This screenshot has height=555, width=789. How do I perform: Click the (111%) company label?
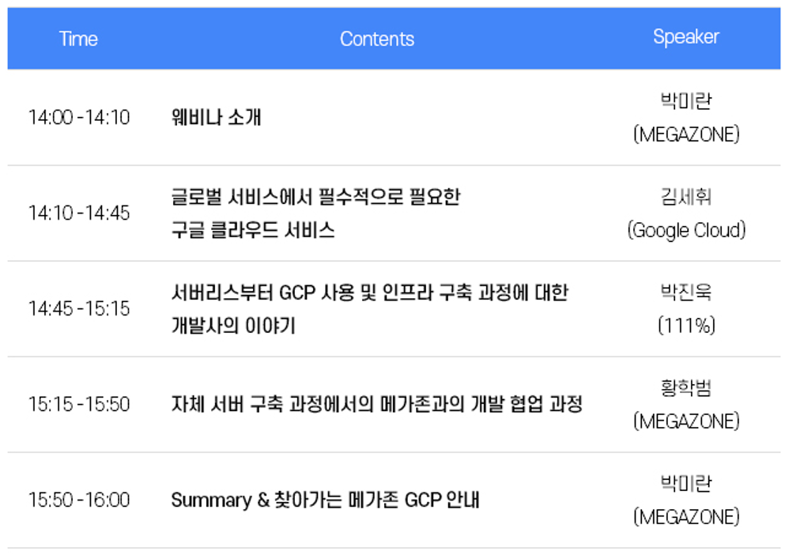686,326
